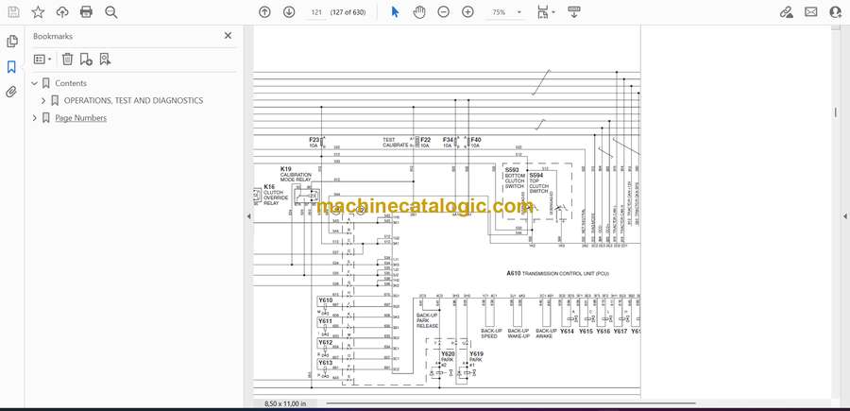Click the horizontal scrollbar at bottom
Image resolution: width=850 pixels, height=411 pixels.
click(x=511, y=402)
